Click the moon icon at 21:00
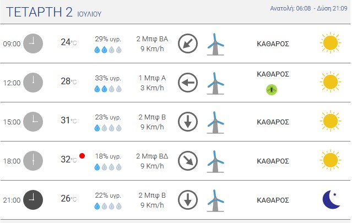The width and height of the screenshot is (352, 223). coord(331,199)
